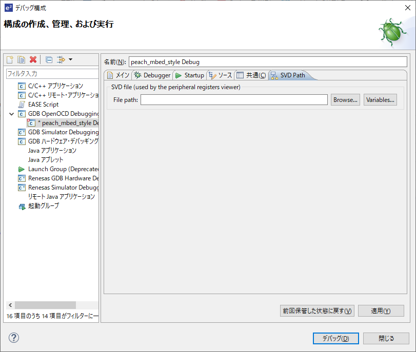This screenshot has width=416, height=352.
Task: Click the duplicate configuration icon
Action: [21, 59]
